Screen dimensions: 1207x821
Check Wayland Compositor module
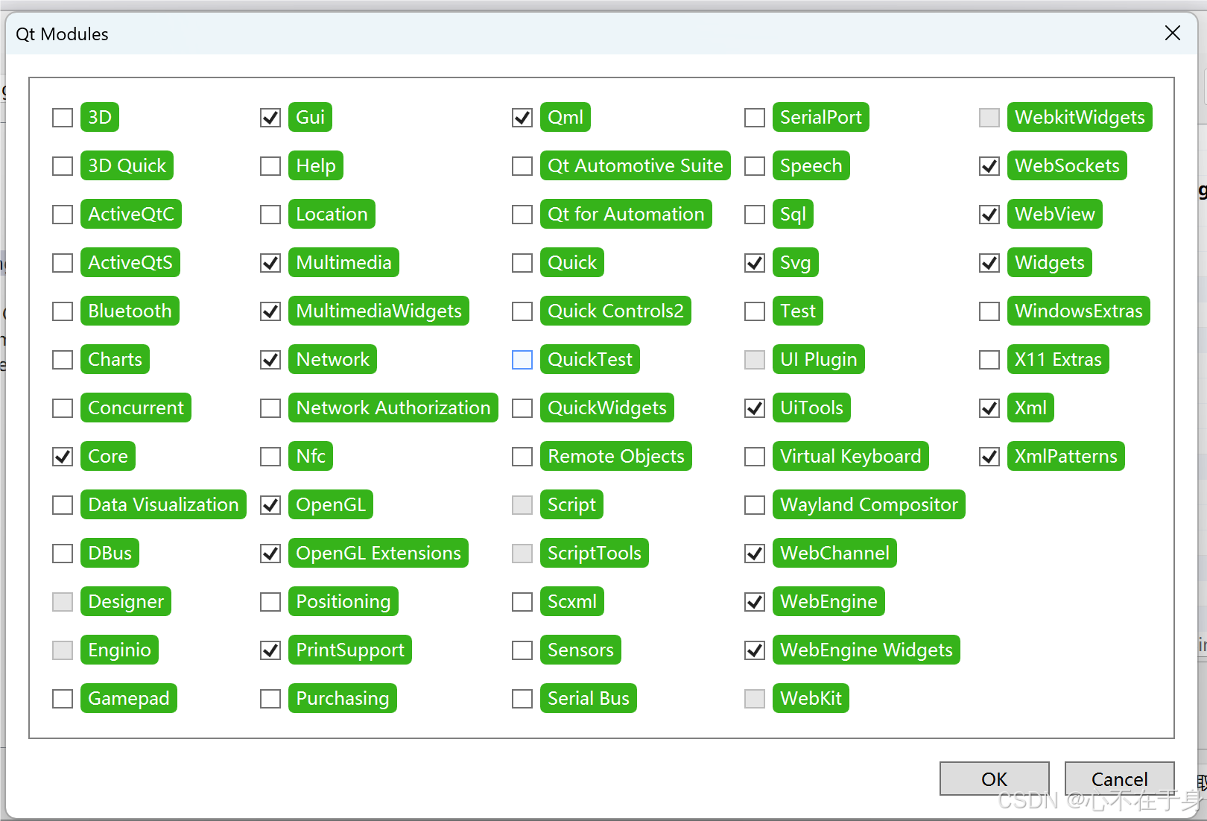click(755, 505)
